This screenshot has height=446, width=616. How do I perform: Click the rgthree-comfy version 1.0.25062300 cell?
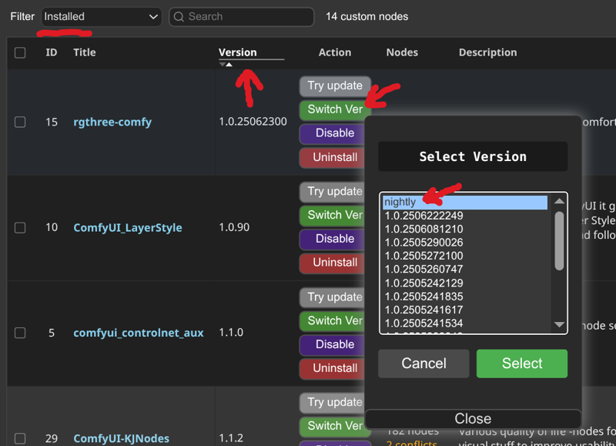pos(253,122)
